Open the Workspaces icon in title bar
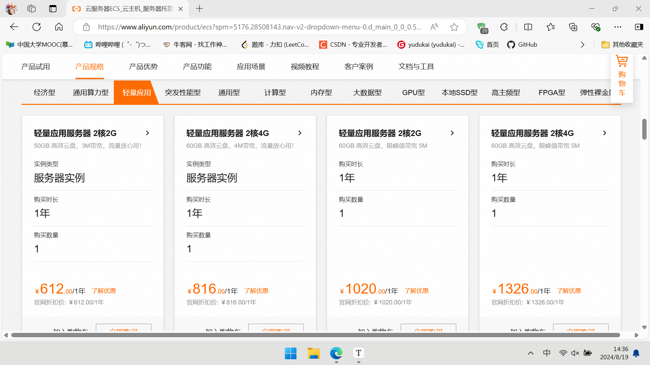650x365 pixels. (x=32, y=9)
